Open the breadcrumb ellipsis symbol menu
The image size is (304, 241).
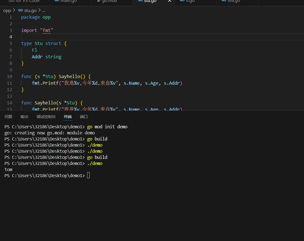tap(44, 11)
